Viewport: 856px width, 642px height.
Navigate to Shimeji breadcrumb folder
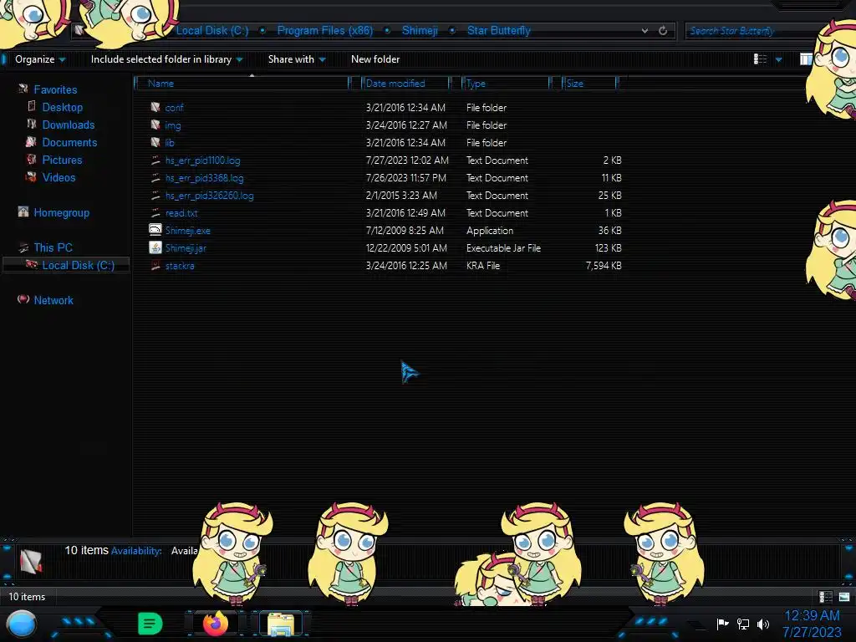(x=420, y=31)
